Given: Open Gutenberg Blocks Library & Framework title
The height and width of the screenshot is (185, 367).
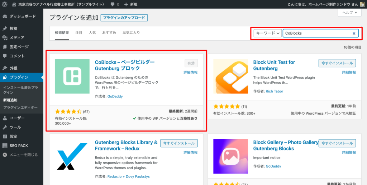Looking at the screenshot, I should pyautogui.click(x=126, y=145).
